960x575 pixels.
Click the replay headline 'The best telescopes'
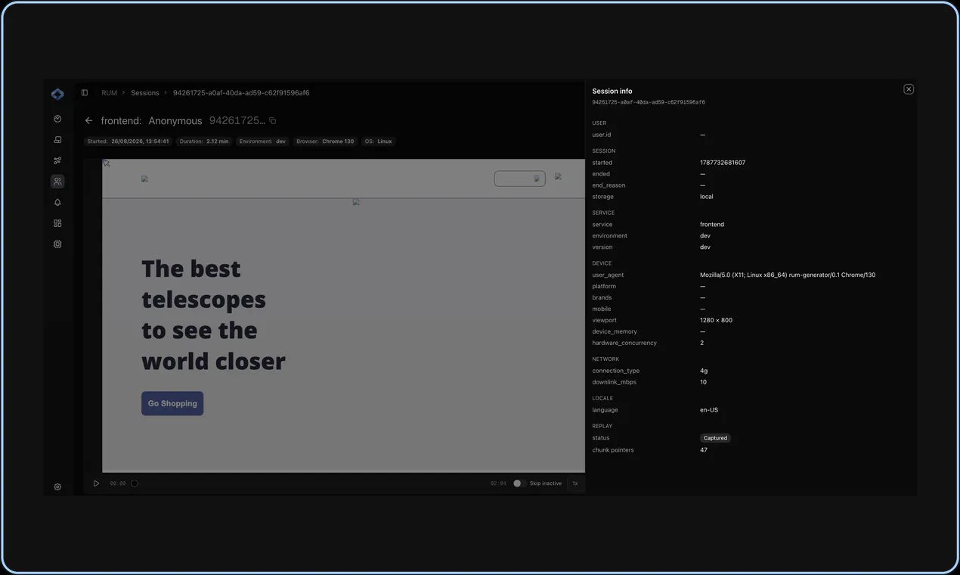coord(203,284)
